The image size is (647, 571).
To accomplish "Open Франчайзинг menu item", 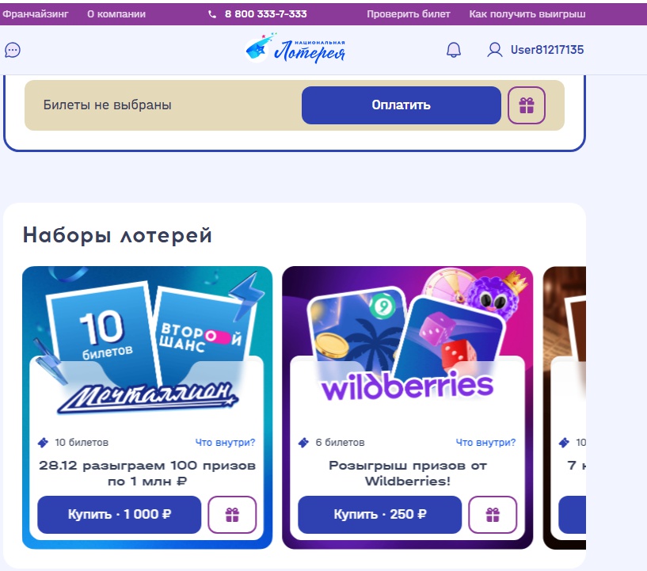I will coord(35,14).
